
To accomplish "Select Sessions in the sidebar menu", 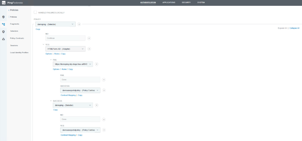I will click(x=14, y=45).
